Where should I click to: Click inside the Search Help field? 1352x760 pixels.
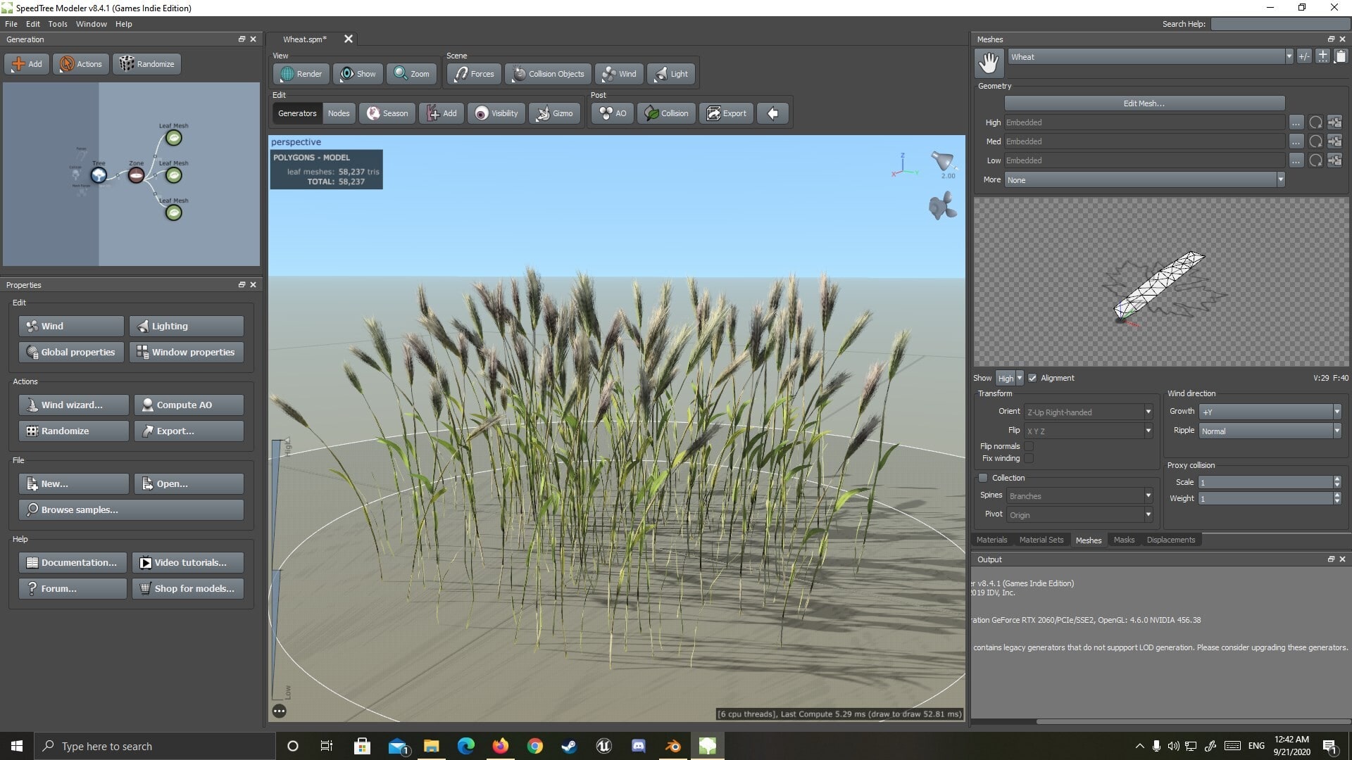coord(1279,24)
